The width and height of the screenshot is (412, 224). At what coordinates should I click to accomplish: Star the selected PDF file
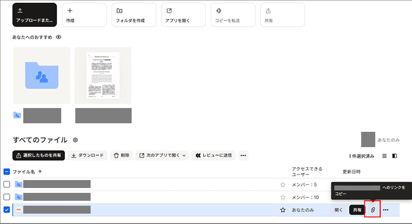tap(283, 210)
